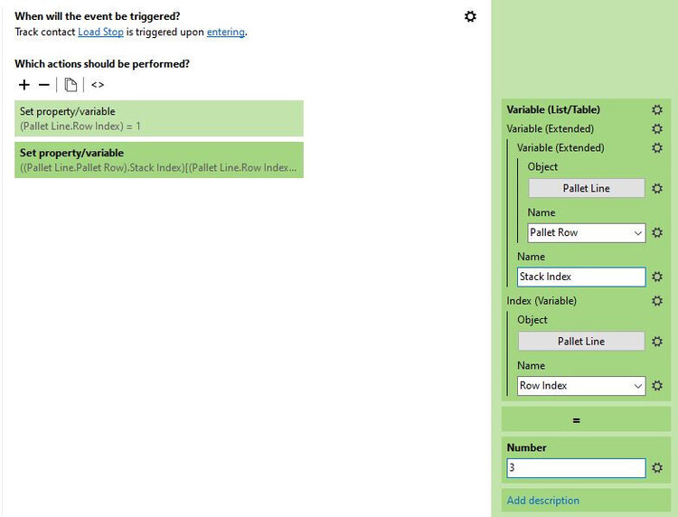Open event trigger settings gear

[470, 16]
